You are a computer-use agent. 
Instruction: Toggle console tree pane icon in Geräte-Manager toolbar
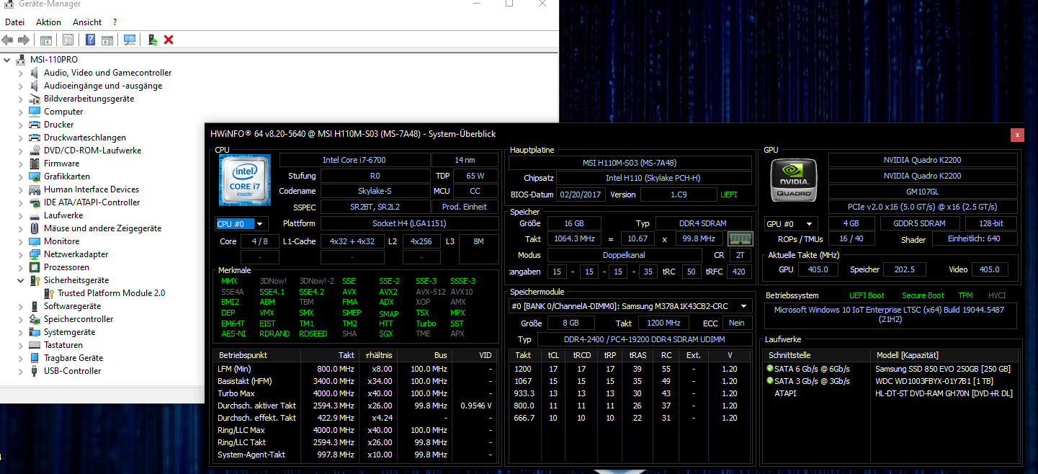pyautogui.click(x=46, y=40)
